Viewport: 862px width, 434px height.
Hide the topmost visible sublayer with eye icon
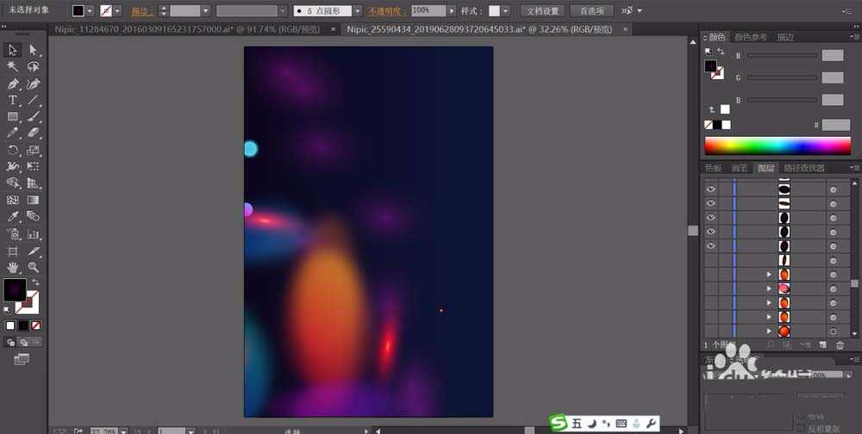coord(711,189)
